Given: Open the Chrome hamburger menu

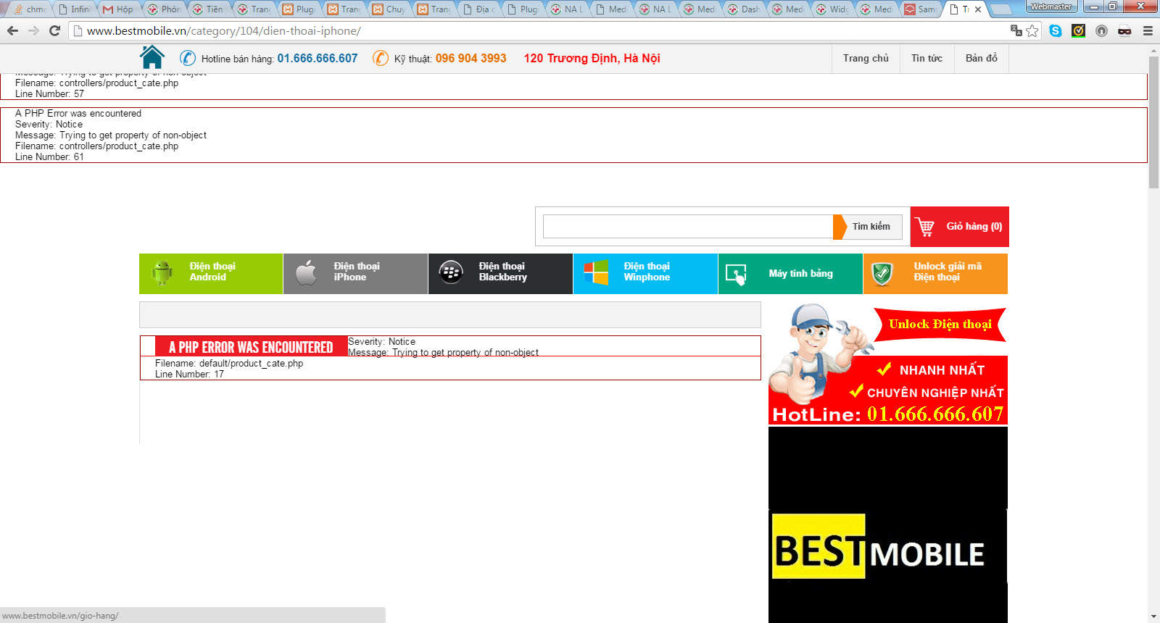Looking at the screenshot, I should (1148, 30).
